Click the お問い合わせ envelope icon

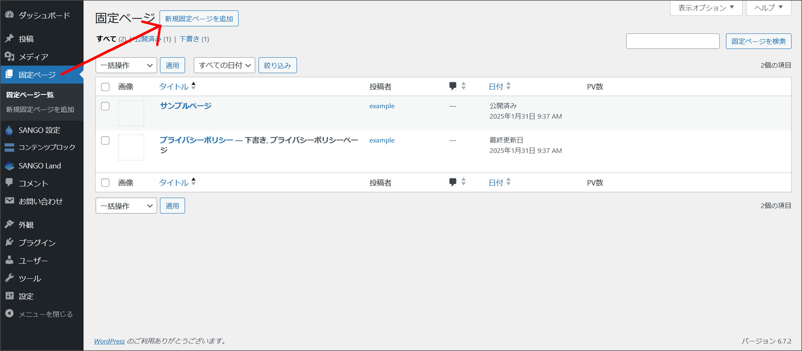coord(9,201)
